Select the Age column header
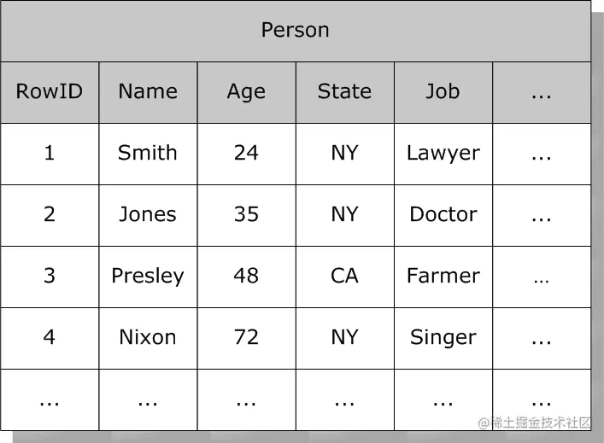 (x=246, y=91)
